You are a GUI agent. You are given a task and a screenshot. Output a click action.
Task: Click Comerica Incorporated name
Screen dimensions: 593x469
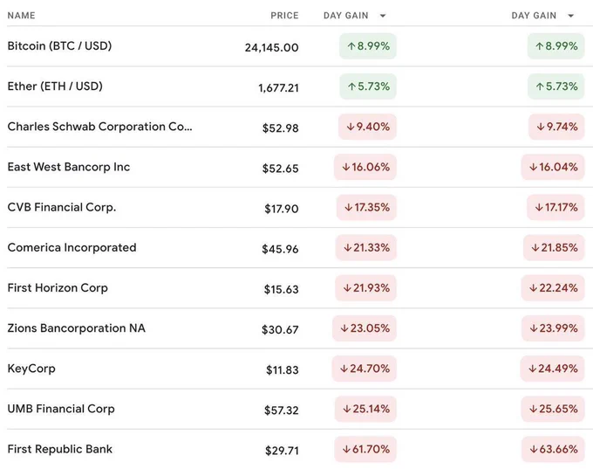(x=72, y=248)
